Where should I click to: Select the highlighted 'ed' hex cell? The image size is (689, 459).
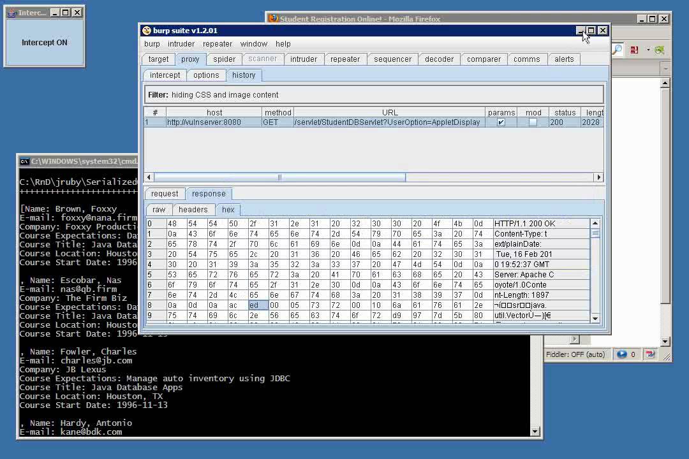(258, 305)
